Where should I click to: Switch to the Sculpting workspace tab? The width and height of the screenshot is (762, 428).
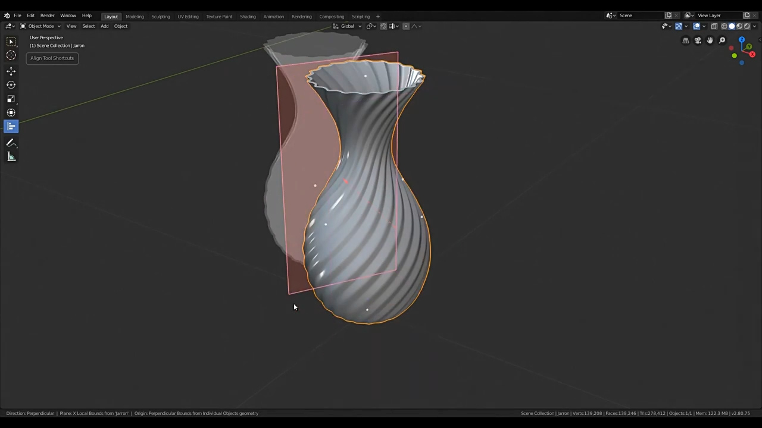[x=160, y=16]
